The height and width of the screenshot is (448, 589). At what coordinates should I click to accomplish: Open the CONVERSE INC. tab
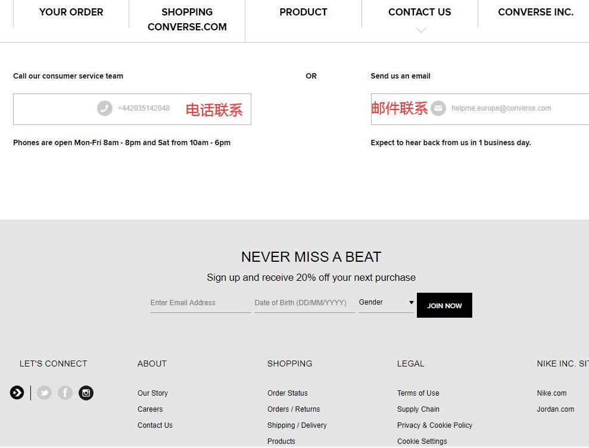(x=535, y=12)
